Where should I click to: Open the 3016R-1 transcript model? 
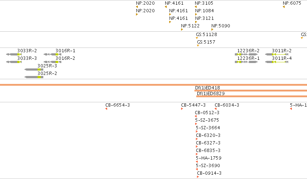click(x=52, y=54)
